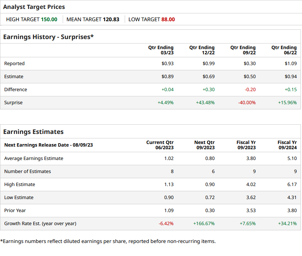The width and height of the screenshot is (302, 256).
Task: Click the Fiscal Yr 09/2024 column header
Action: (287, 145)
